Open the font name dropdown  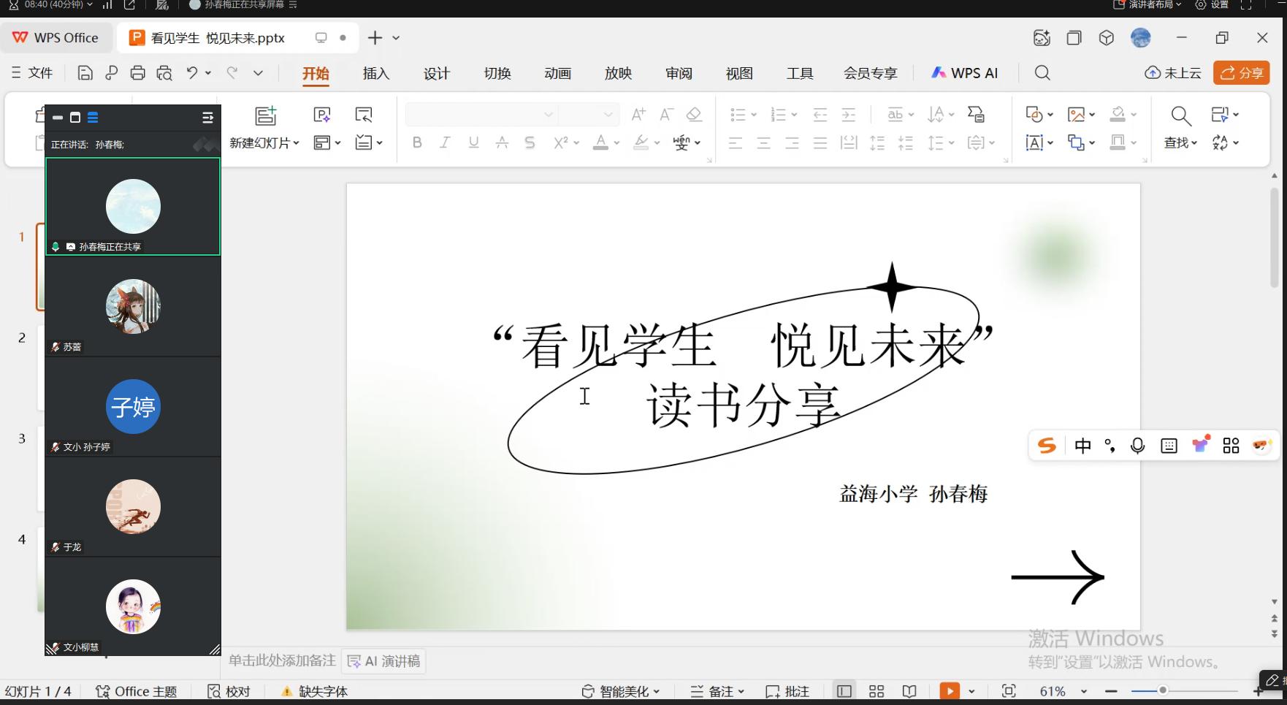point(548,115)
